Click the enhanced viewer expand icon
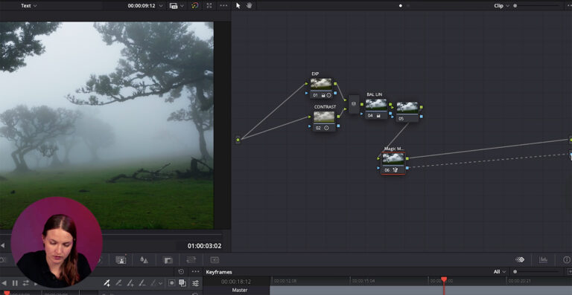This screenshot has height=295, width=572. coord(209,6)
